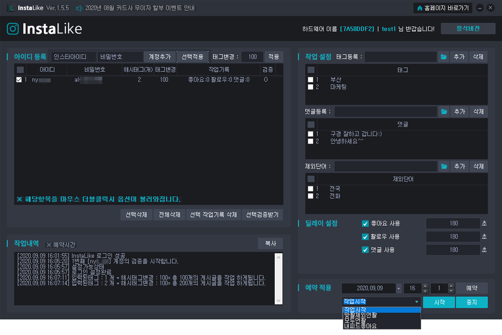The width and height of the screenshot is (502, 335).
Task: Check the 전화 excluded word checkbox
Action: tap(310, 196)
